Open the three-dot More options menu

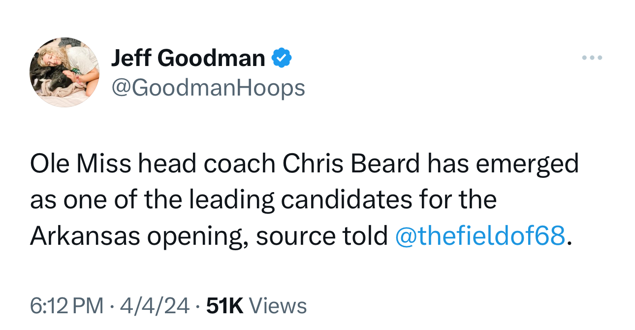coord(591,58)
